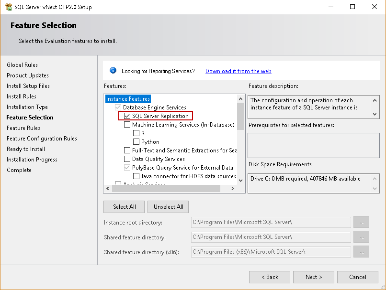Select the Product Updates step
Viewport: 386px width, 290px height.
click(x=28, y=75)
